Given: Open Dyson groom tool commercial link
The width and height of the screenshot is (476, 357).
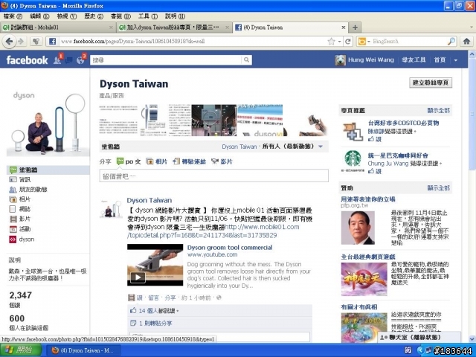Looking at the screenshot, I should [x=230, y=248].
